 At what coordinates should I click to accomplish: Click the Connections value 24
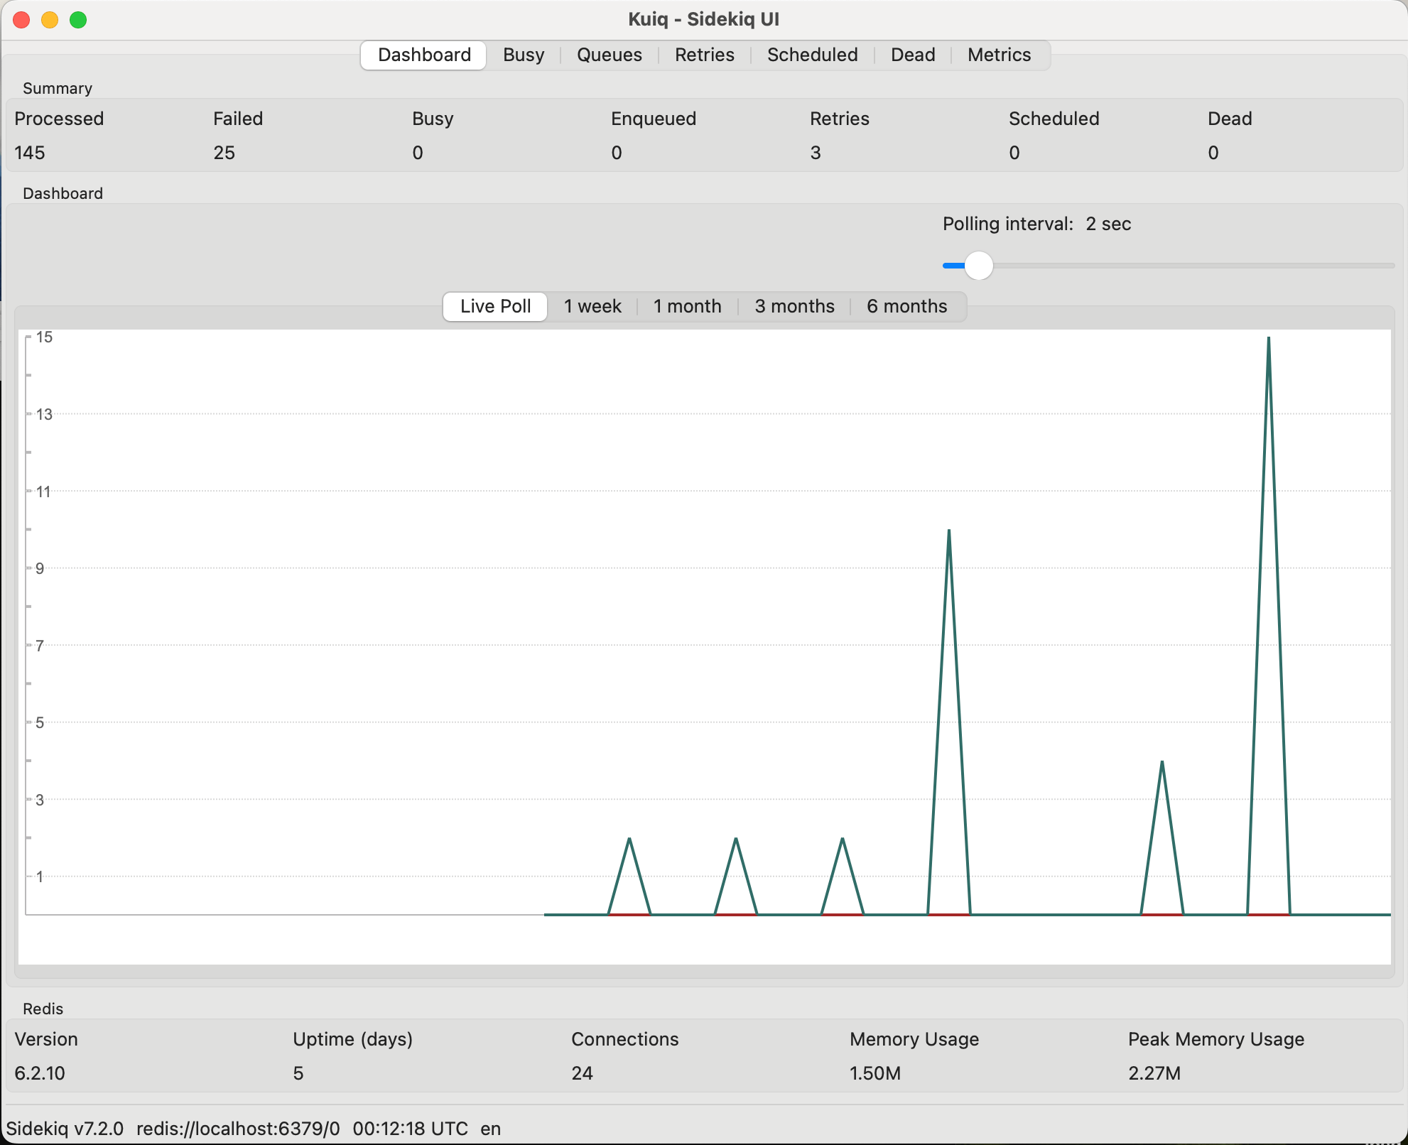pyautogui.click(x=582, y=1073)
